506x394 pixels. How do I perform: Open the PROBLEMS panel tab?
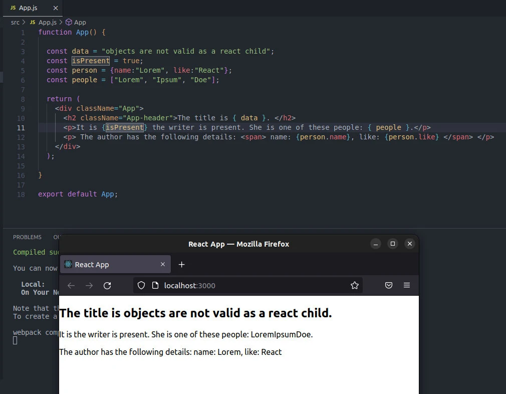(27, 237)
